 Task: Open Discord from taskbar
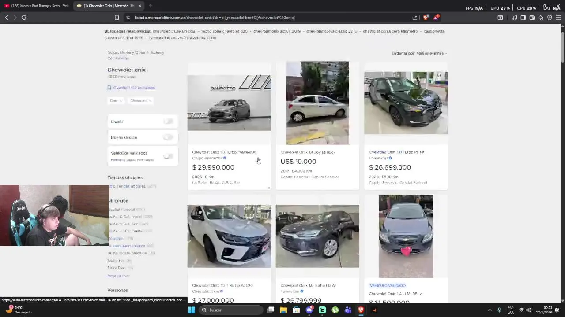click(309, 310)
